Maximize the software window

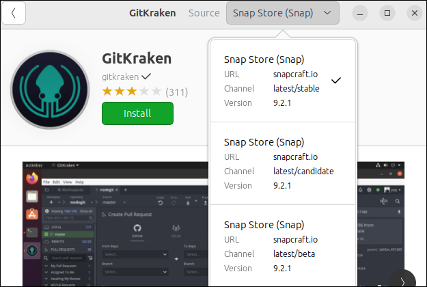coord(387,13)
